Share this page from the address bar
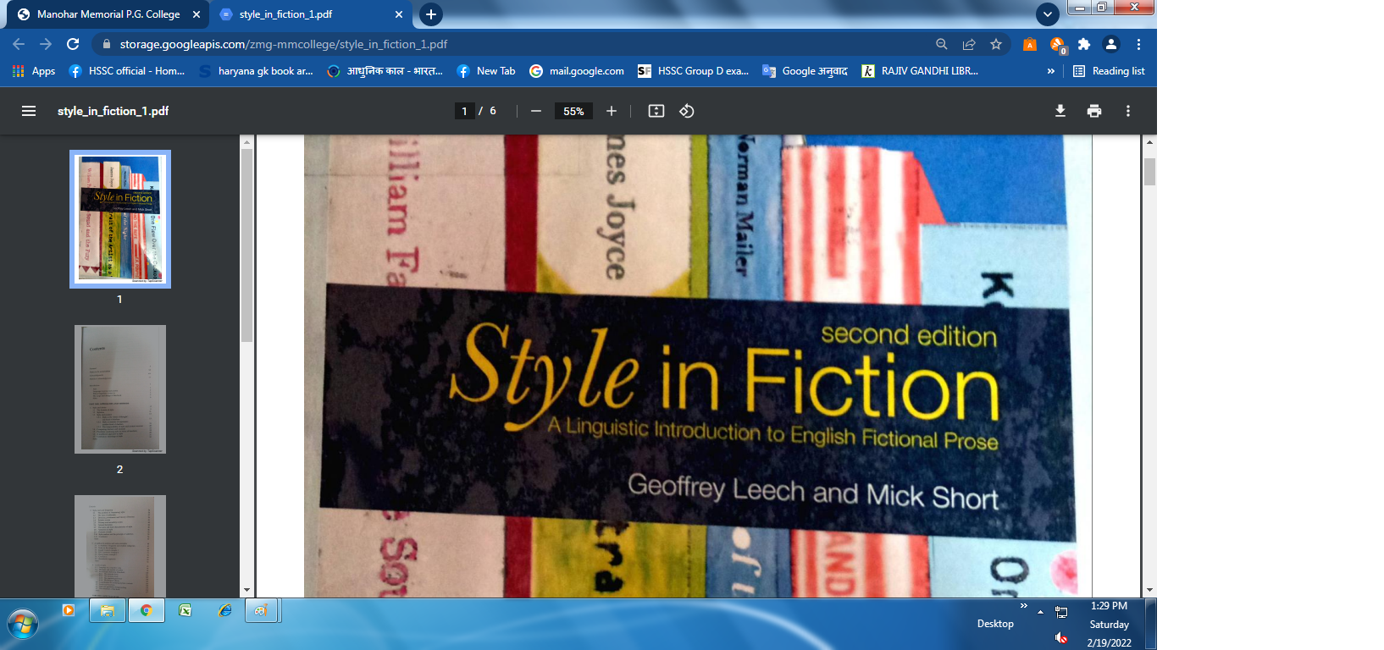The width and height of the screenshot is (1384, 650). coord(969,44)
